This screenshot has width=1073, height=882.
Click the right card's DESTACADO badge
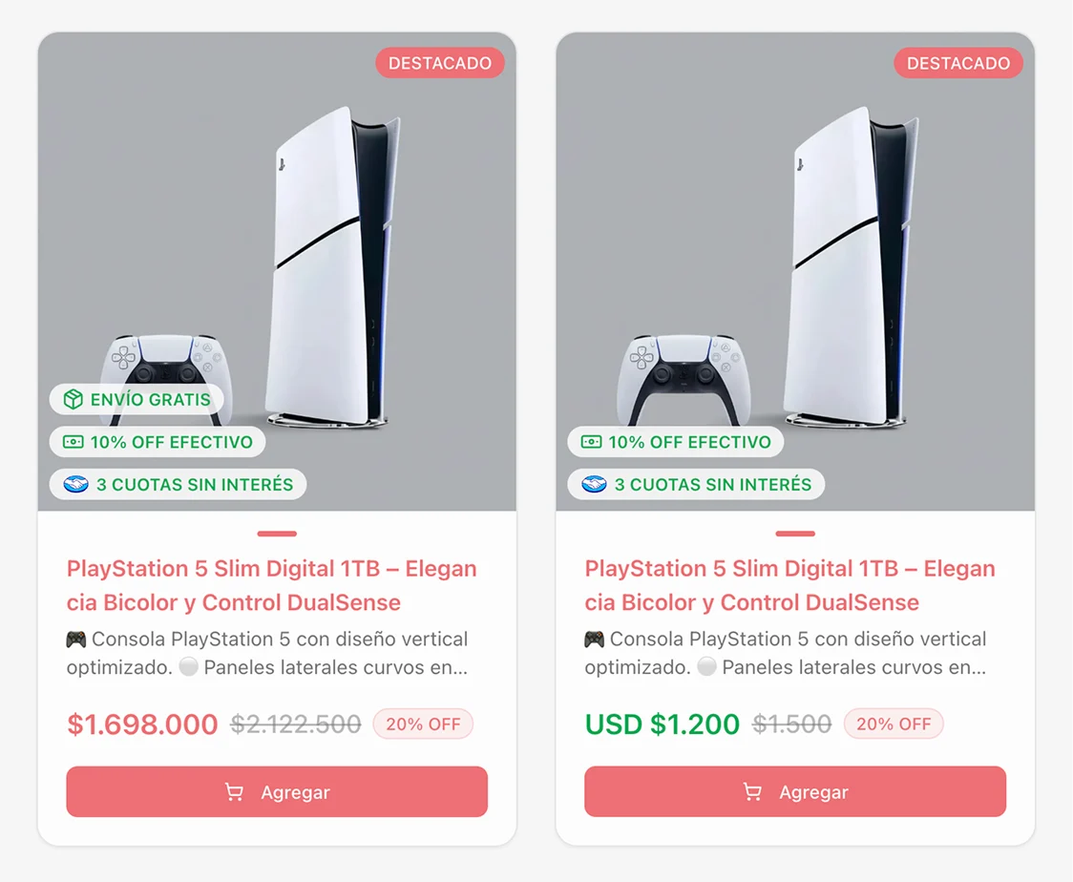(x=958, y=63)
